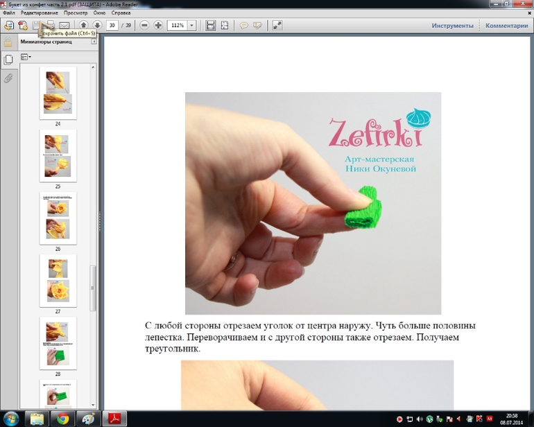Viewport: 534px width, 427px height.
Task: Switch to full screen read mode icon
Action: pyautogui.click(x=277, y=26)
